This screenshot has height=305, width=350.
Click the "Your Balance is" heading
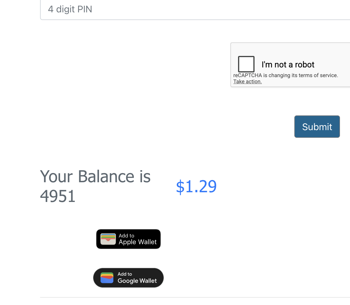coord(95,177)
